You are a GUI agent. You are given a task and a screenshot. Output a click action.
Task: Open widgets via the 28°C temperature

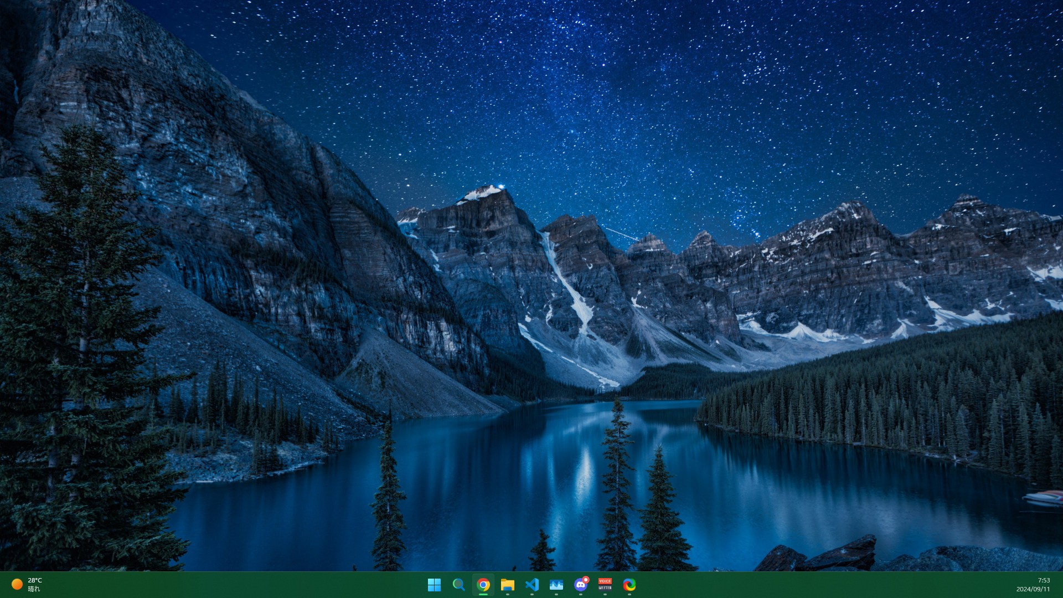pos(35,580)
